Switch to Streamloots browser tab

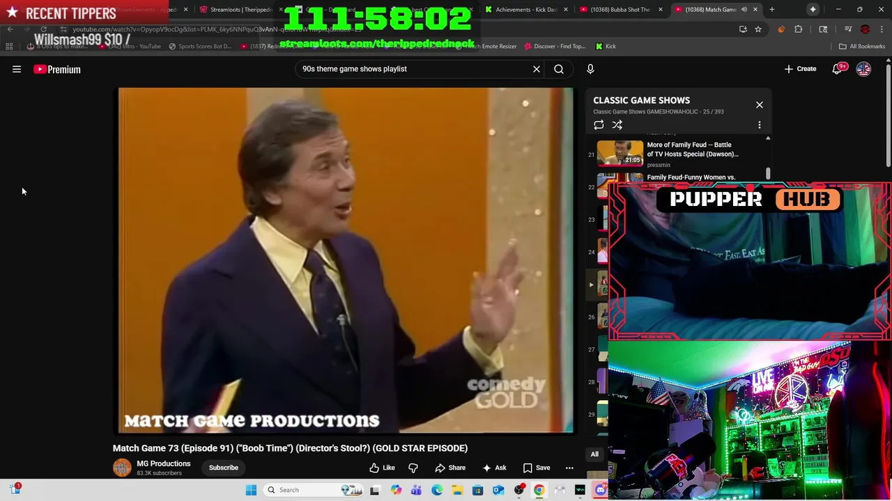240,10
